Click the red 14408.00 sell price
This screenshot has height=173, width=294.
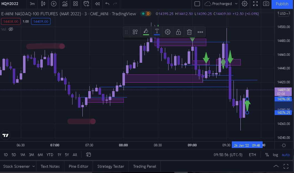[11, 21]
